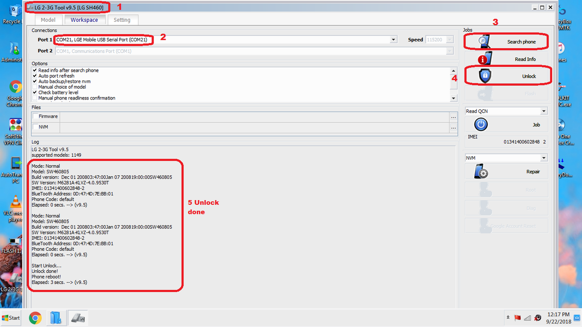Click the log line "Phone reboot!"
Viewport: 582px width, 327px height.
click(46, 277)
